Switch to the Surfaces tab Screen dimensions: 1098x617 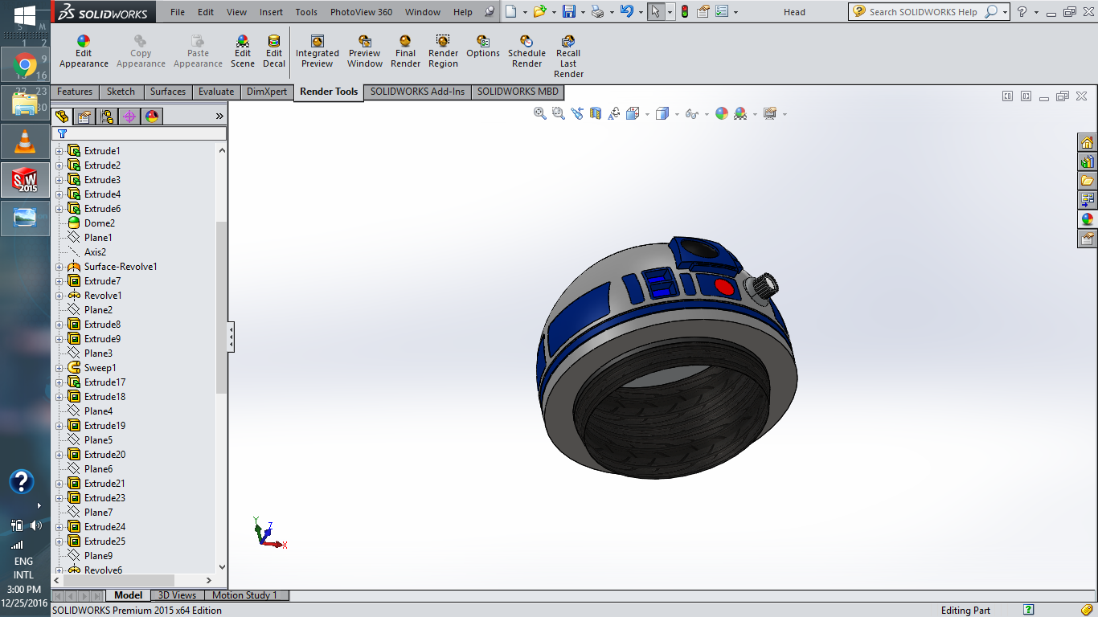coord(168,92)
